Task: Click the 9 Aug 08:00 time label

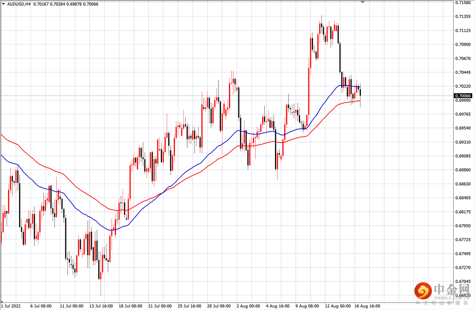Action: 308,306
